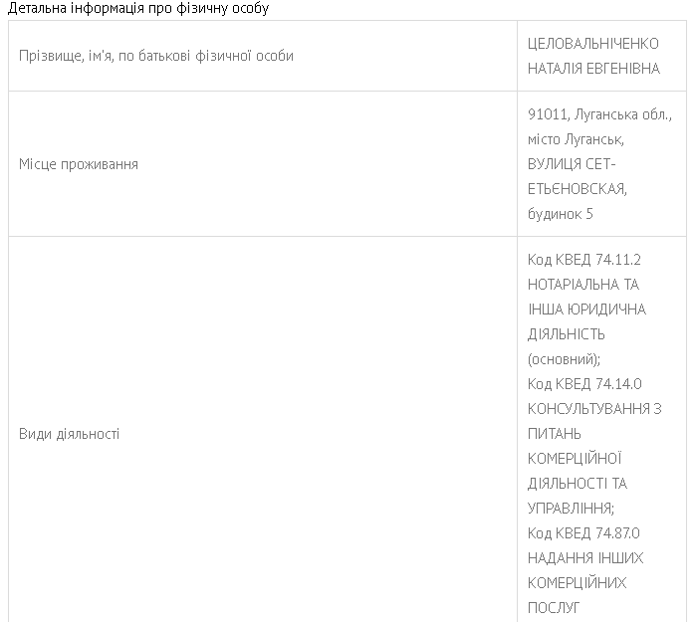Click the text 'Код КВЕД 74.87.0'
696x622 pixels.
(x=583, y=532)
